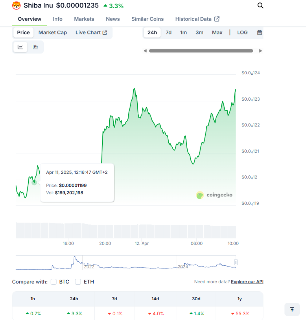Select the 3m time range
This screenshot has width=306, height=320.
pyautogui.click(x=200, y=32)
